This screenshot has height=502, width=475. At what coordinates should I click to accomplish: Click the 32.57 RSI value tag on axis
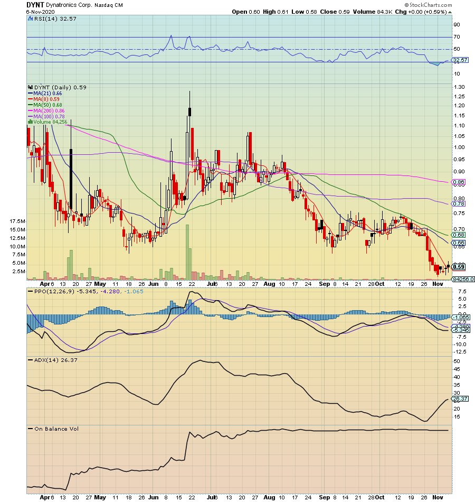[460, 60]
